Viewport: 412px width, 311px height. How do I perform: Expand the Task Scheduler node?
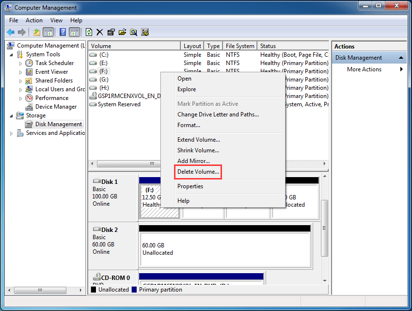point(20,64)
